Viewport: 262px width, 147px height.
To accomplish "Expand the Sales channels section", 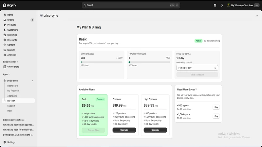I will (x=10, y=62).
